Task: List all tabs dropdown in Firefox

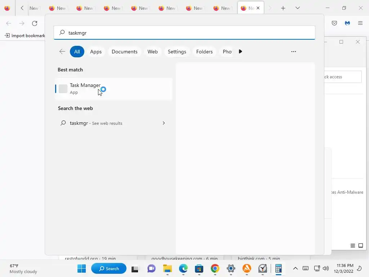Action: (297, 8)
